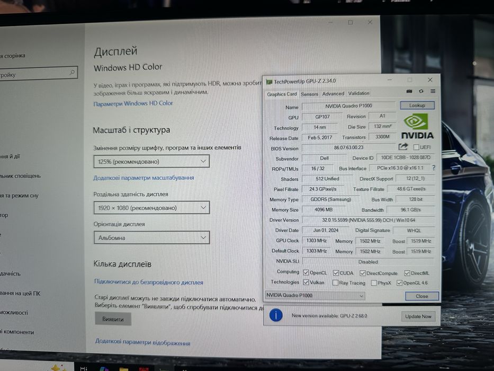Viewport: 494px width, 371px height.
Task: Click the Close button in GPU-Z
Action: [x=421, y=296]
